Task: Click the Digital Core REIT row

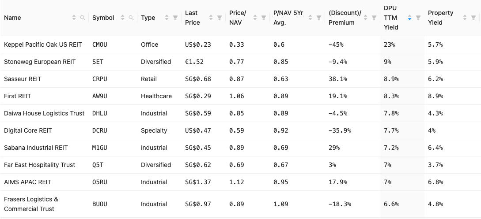Action: click(x=28, y=130)
